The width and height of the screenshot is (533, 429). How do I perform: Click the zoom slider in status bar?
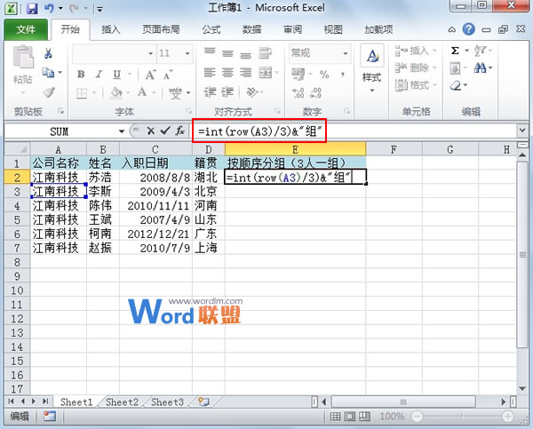coord(464,416)
